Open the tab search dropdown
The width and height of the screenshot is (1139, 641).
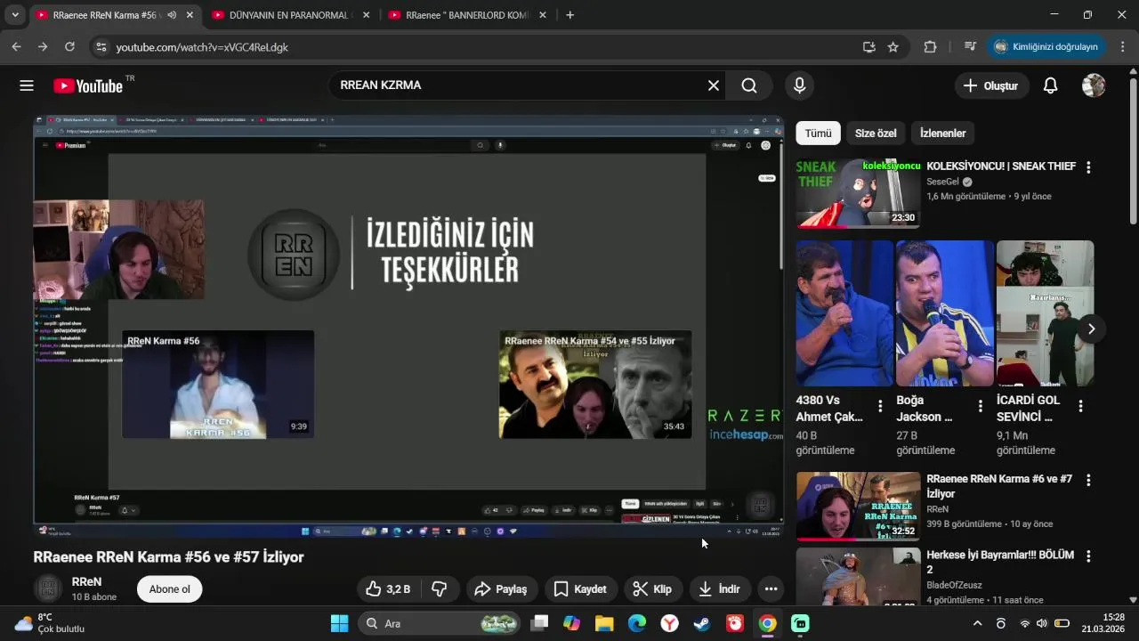(x=15, y=15)
